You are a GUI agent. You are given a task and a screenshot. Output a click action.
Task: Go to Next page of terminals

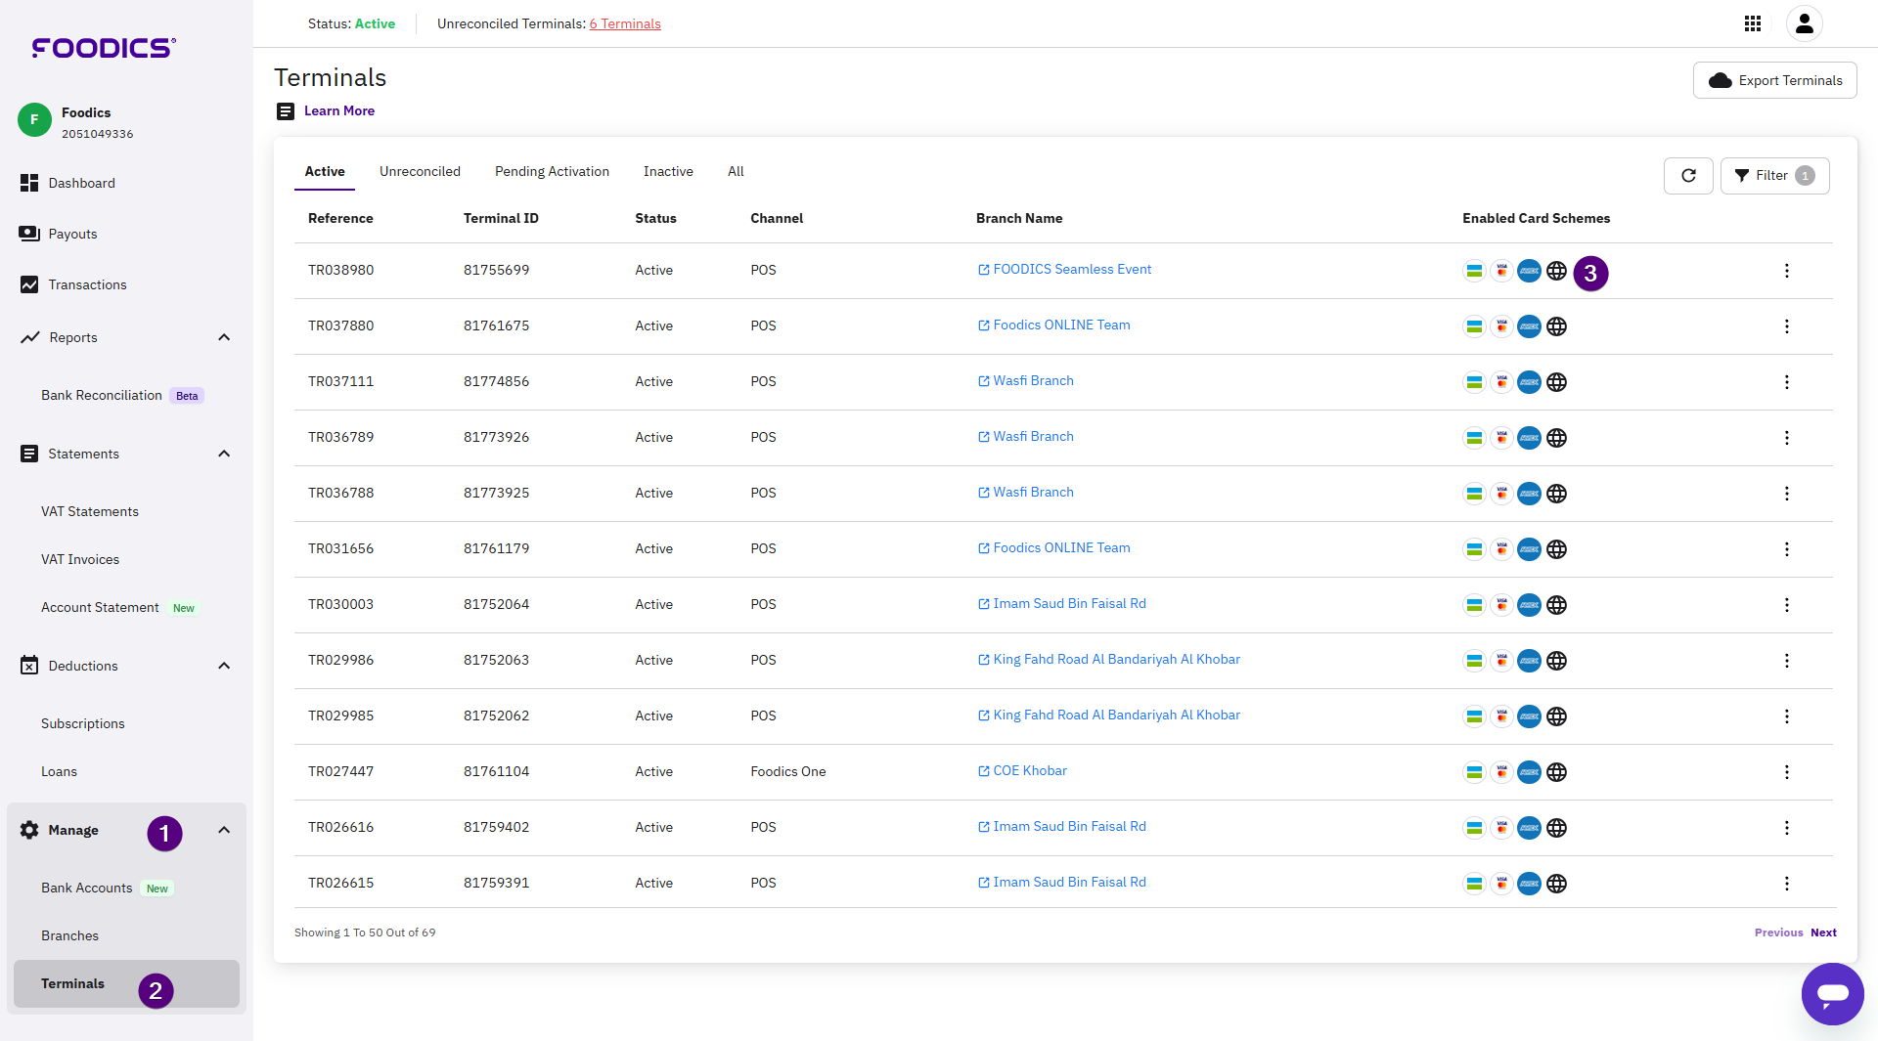(1823, 933)
